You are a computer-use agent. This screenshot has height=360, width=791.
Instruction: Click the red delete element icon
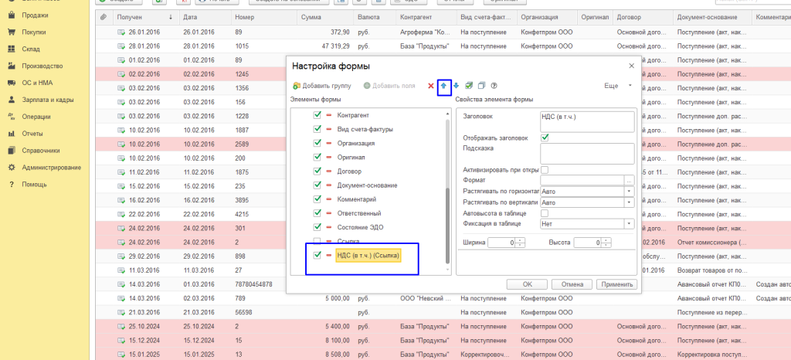click(431, 86)
